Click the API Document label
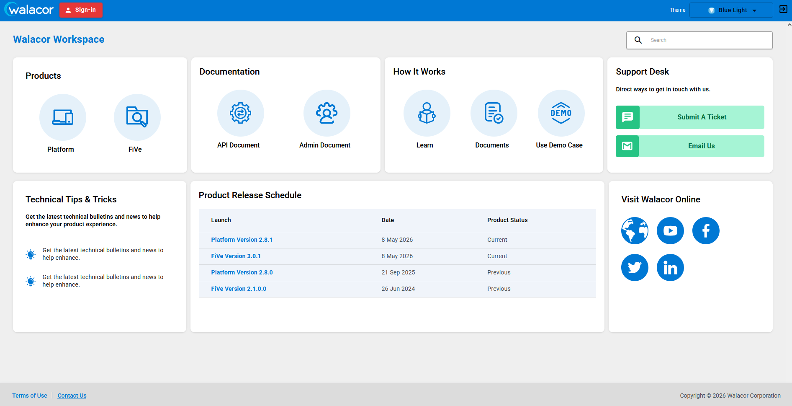792x406 pixels. click(239, 145)
